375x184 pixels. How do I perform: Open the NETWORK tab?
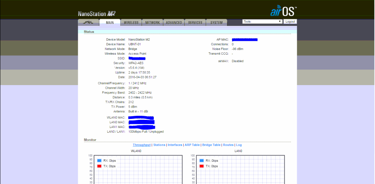point(153,23)
